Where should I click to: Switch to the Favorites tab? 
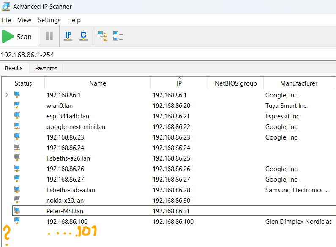tap(46, 68)
